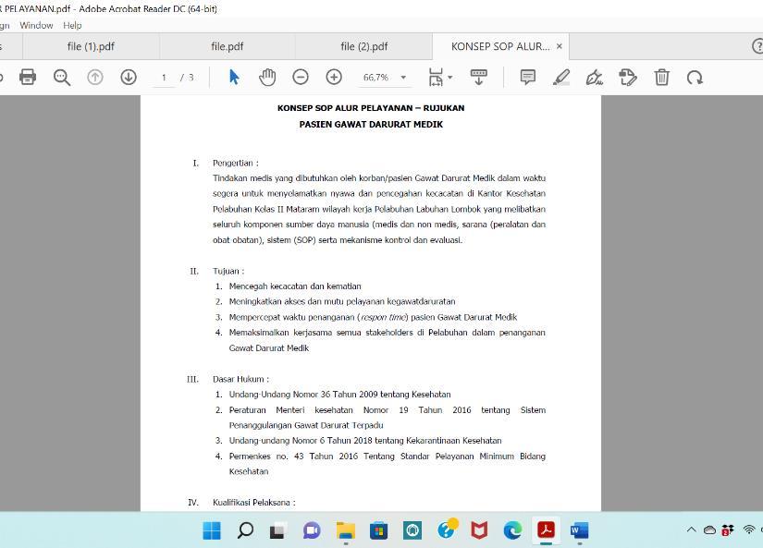Open the Window menu

point(36,25)
